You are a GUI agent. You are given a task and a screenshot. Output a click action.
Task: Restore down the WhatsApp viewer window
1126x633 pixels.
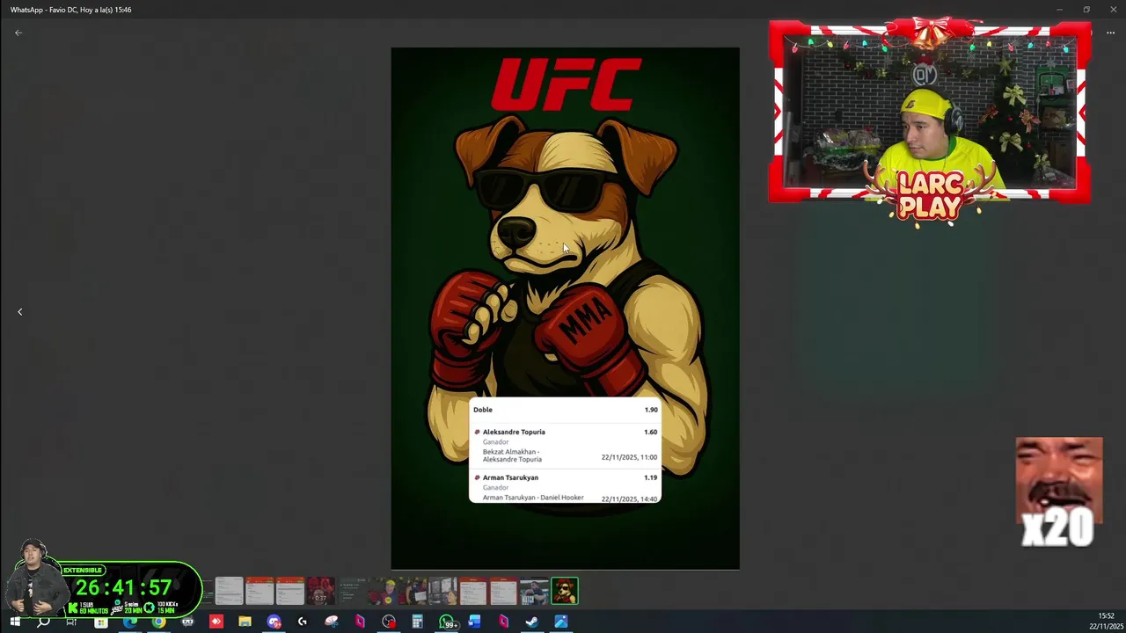[x=1086, y=10]
